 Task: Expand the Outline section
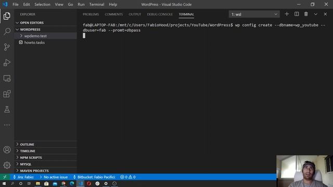(x=45, y=144)
